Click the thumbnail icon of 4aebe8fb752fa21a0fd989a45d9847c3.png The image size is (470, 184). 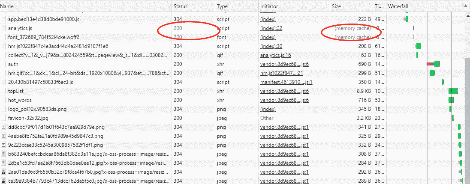pos(3,136)
